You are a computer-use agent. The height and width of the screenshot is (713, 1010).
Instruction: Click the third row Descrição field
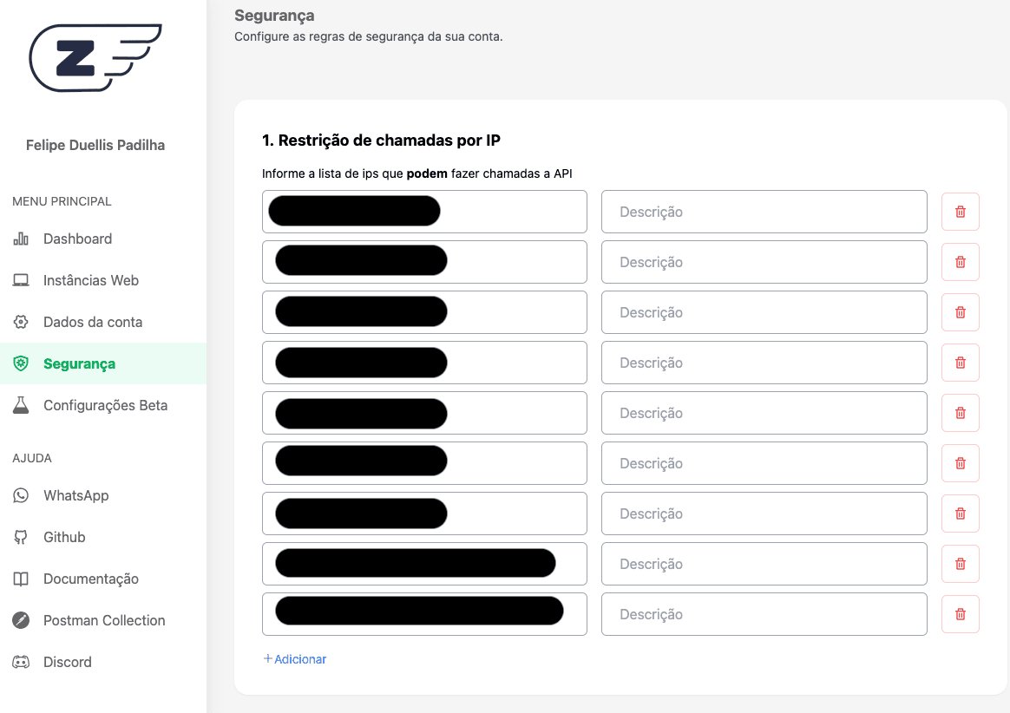pyautogui.click(x=764, y=312)
